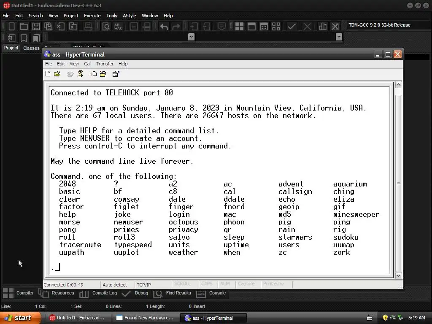Click the HyperTerminal vertical scrollbar thumb
Screen dimensions: 432x324
pos(398,183)
